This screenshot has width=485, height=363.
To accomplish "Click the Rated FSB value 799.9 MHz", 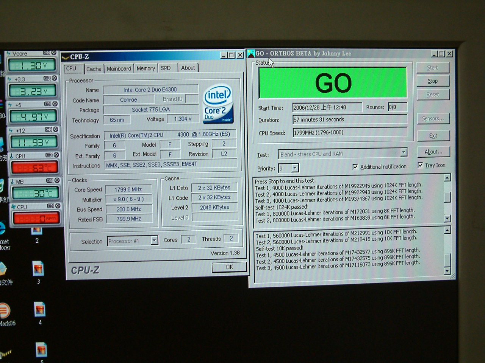I will pyautogui.click(x=129, y=219).
